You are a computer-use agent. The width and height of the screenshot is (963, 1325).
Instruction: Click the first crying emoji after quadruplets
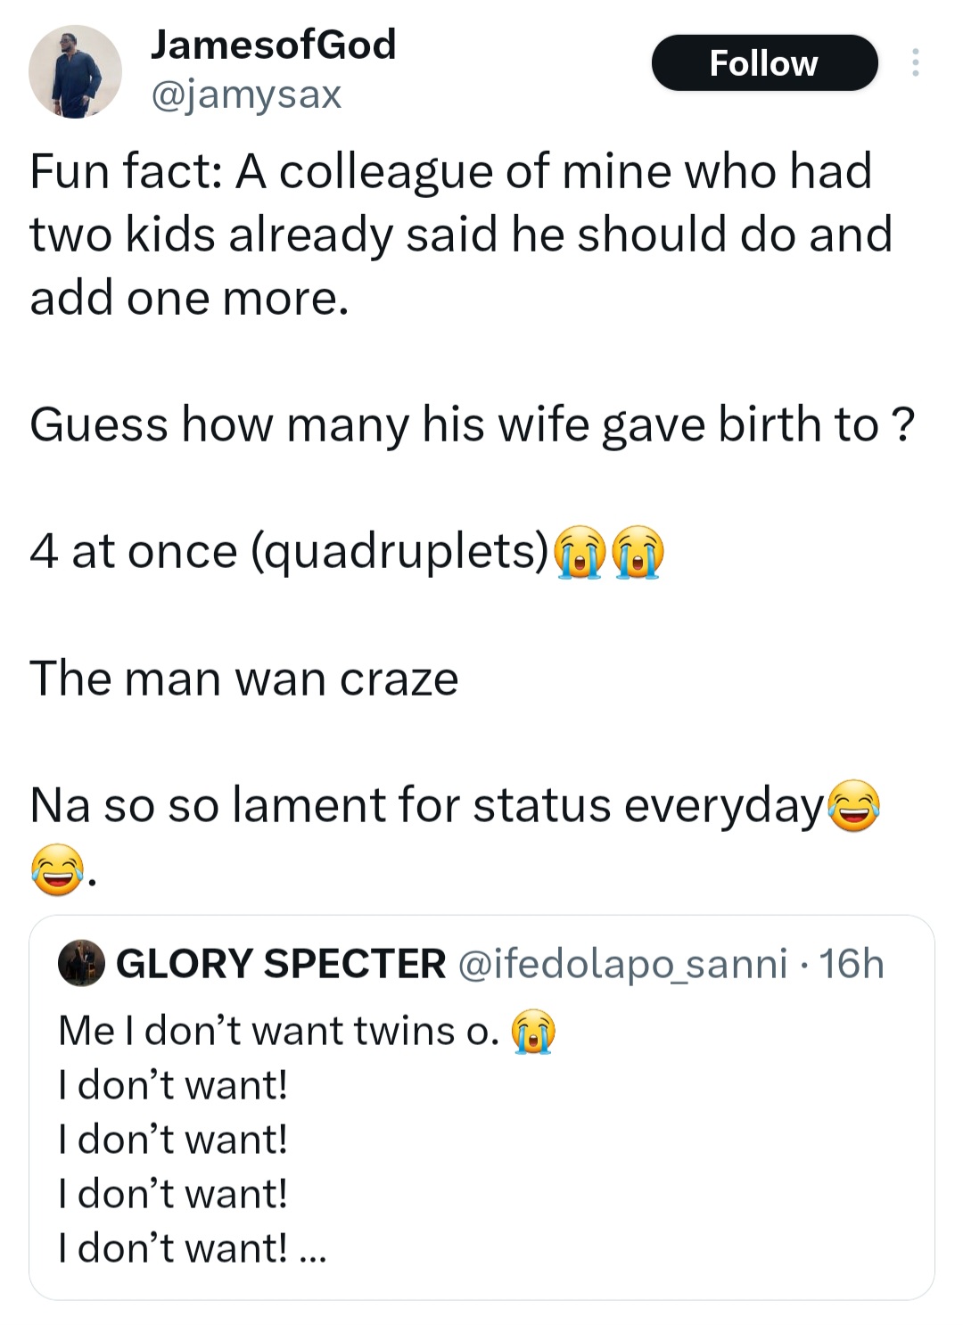pyautogui.click(x=580, y=553)
